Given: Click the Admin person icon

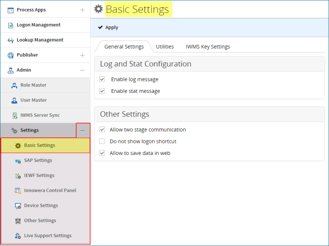Looking at the screenshot, I should point(10,70).
